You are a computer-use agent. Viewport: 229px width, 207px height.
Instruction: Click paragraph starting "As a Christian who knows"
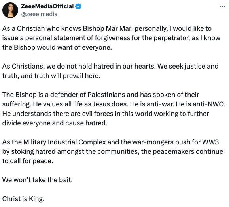(x=111, y=38)
